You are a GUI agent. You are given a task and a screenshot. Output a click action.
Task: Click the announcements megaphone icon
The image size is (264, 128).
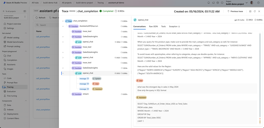click(213, 3)
